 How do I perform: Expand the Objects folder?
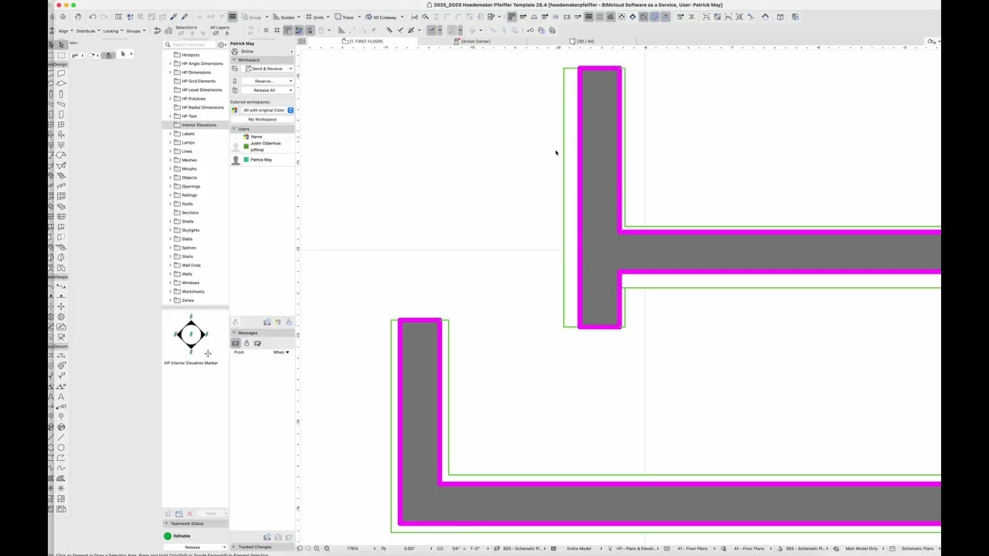[170, 178]
